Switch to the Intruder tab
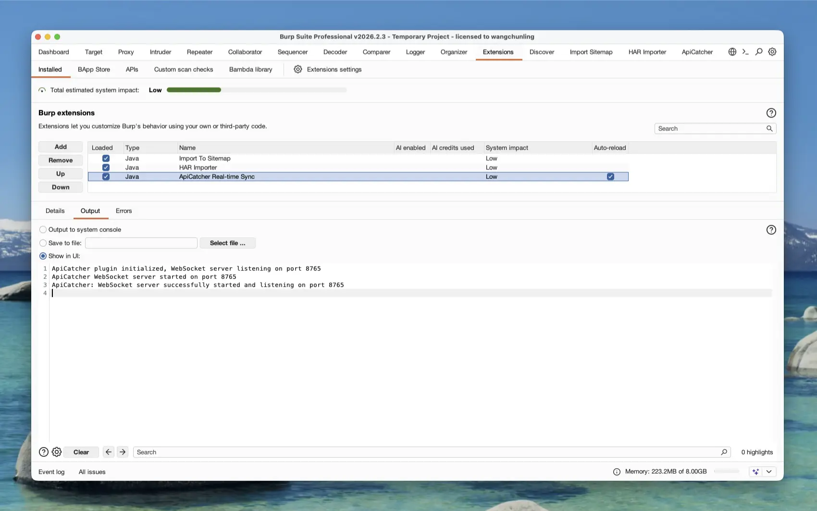The width and height of the screenshot is (817, 511). (161, 52)
